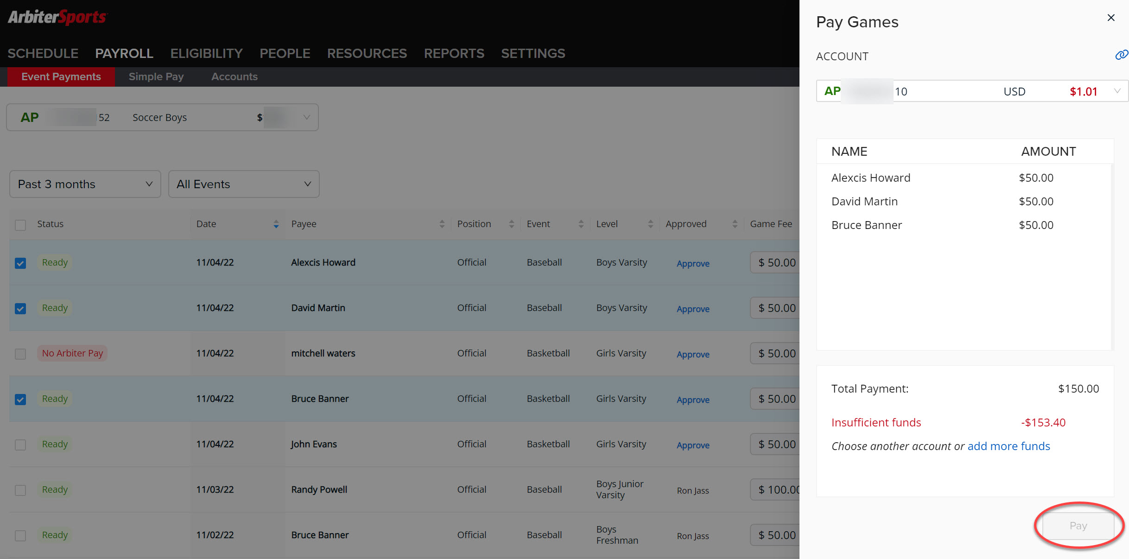This screenshot has width=1129, height=559.
Task: Sort table by Level column
Action: click(650, 224)
